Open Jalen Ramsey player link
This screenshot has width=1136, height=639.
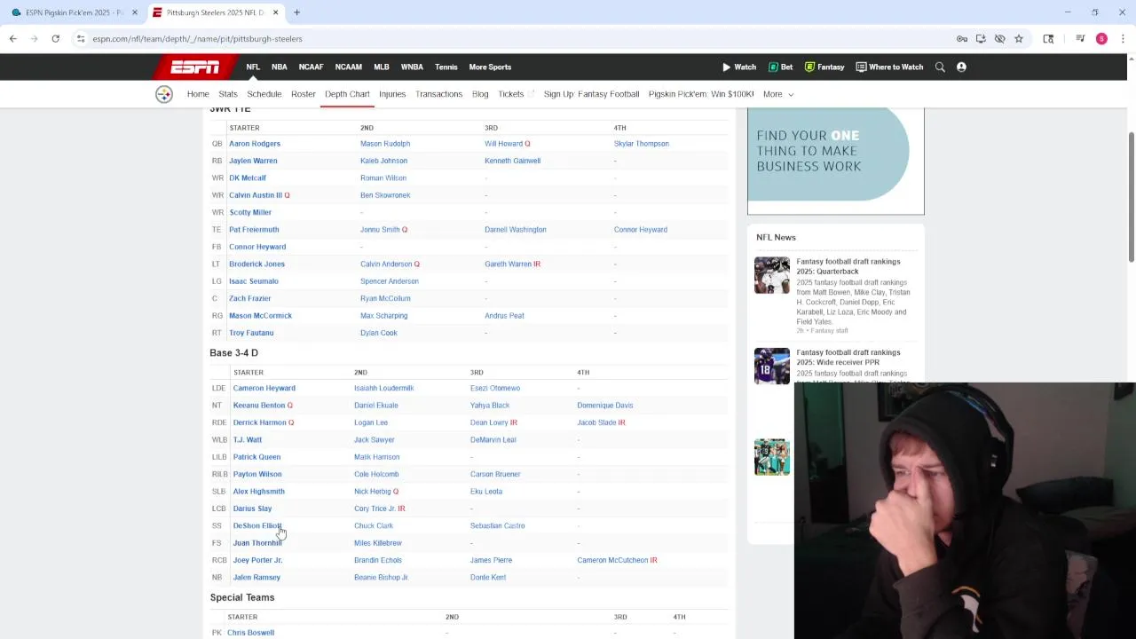click(x=256, y=578)
